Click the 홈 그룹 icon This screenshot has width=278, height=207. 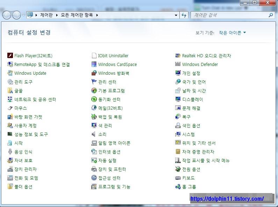tap(178, 186)
